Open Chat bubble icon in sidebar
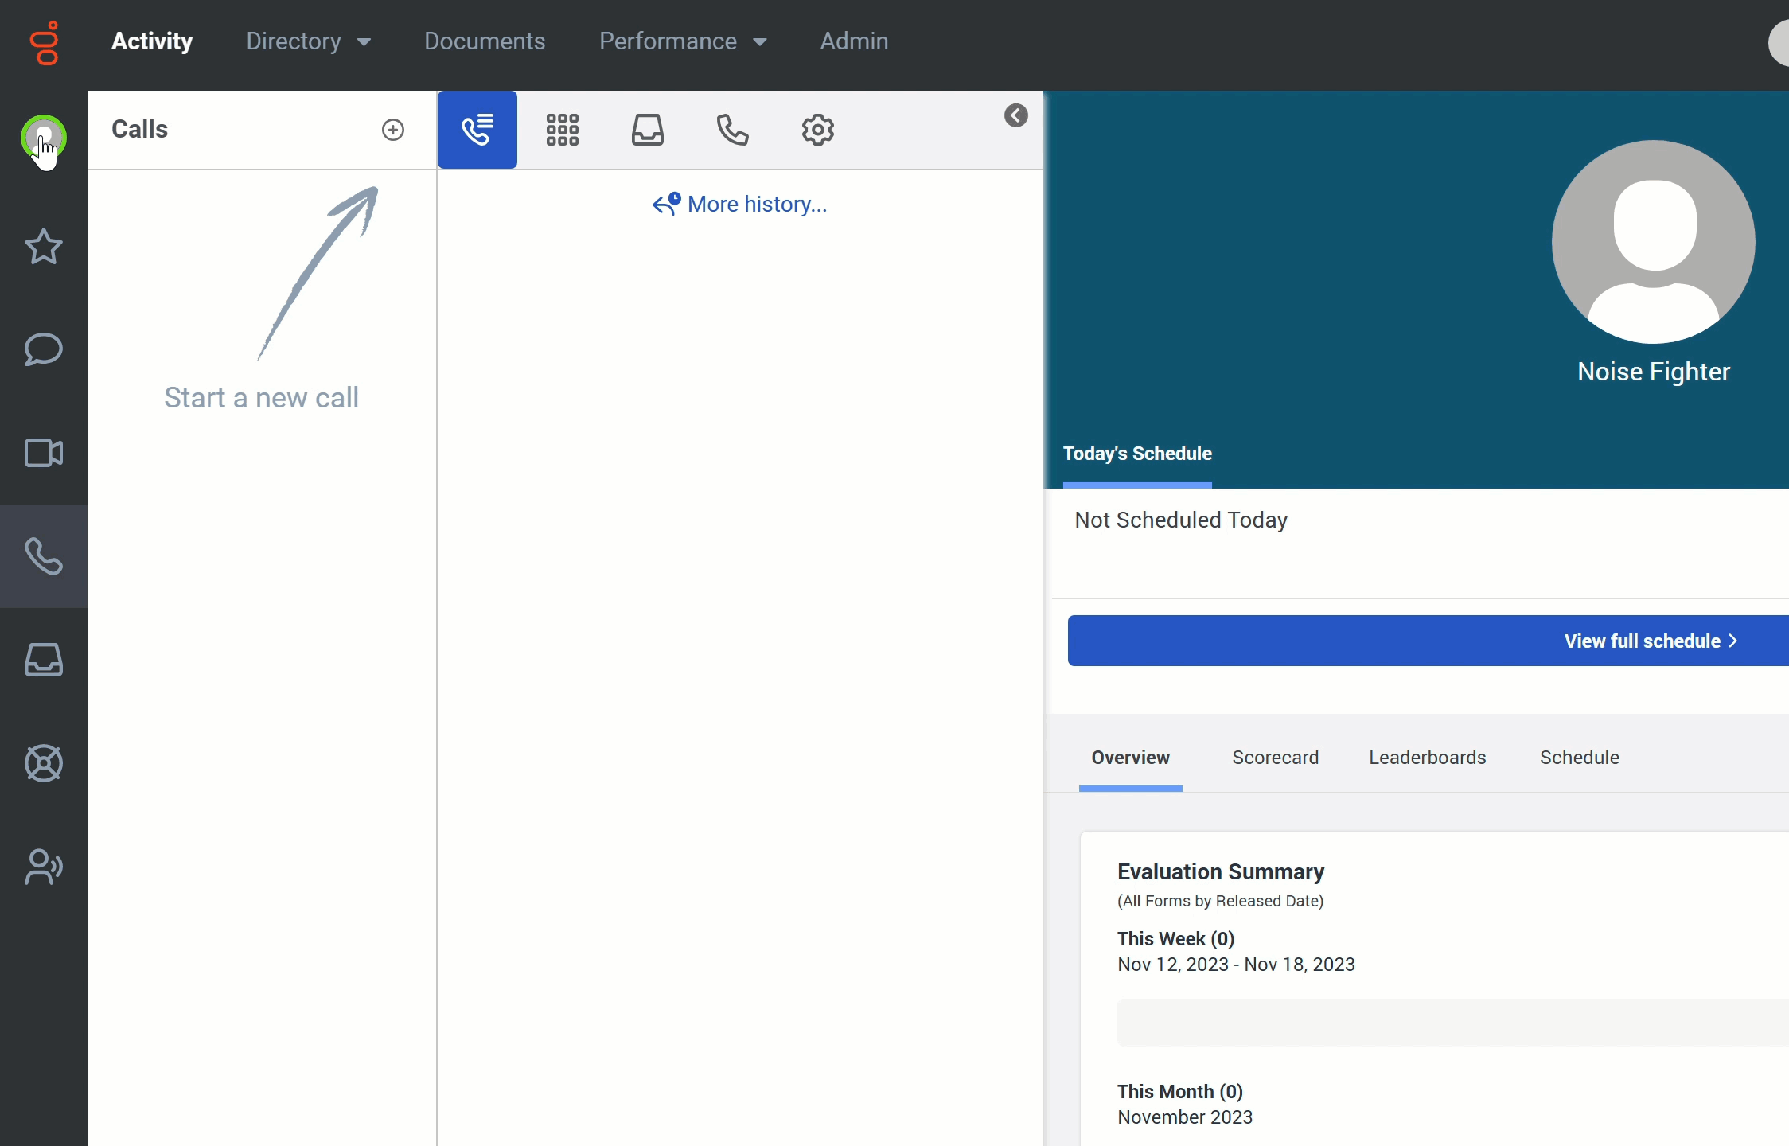This screenshot has width=1789, height=1146. point(44,349)
